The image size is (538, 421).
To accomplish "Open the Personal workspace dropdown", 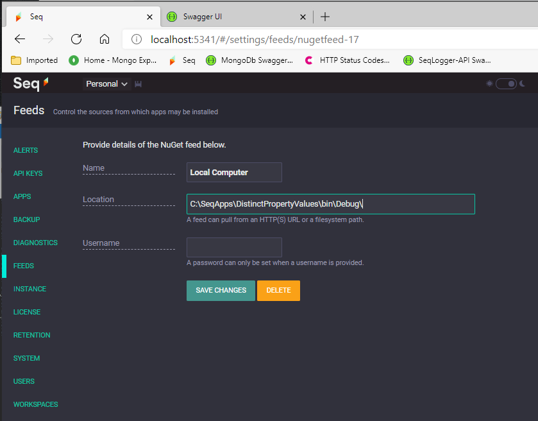I will click(x=106, y=84).
